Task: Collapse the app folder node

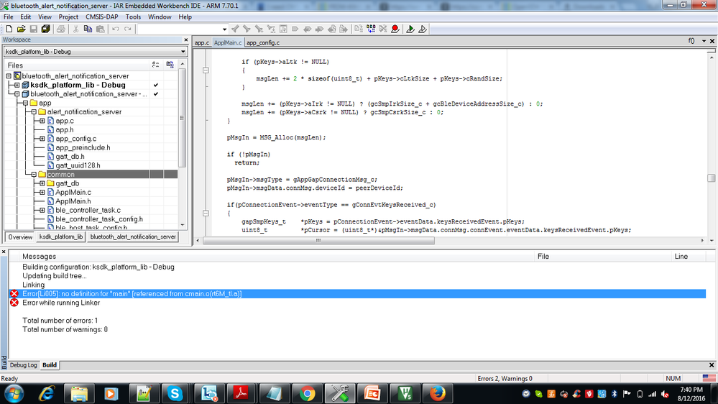Action: [x=26, y=103]
